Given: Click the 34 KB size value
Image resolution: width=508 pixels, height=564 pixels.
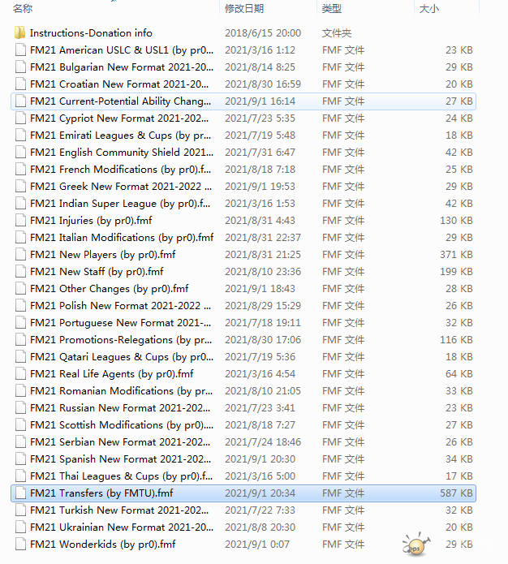Looking at the screenshot, I should [x=459, y=459].
